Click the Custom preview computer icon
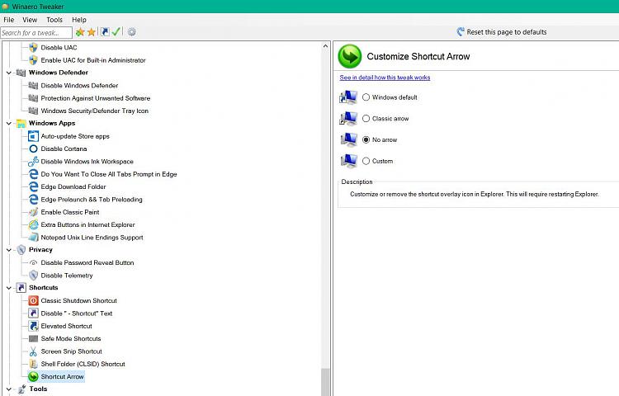 pyautogui.click(x=348, y=161)
